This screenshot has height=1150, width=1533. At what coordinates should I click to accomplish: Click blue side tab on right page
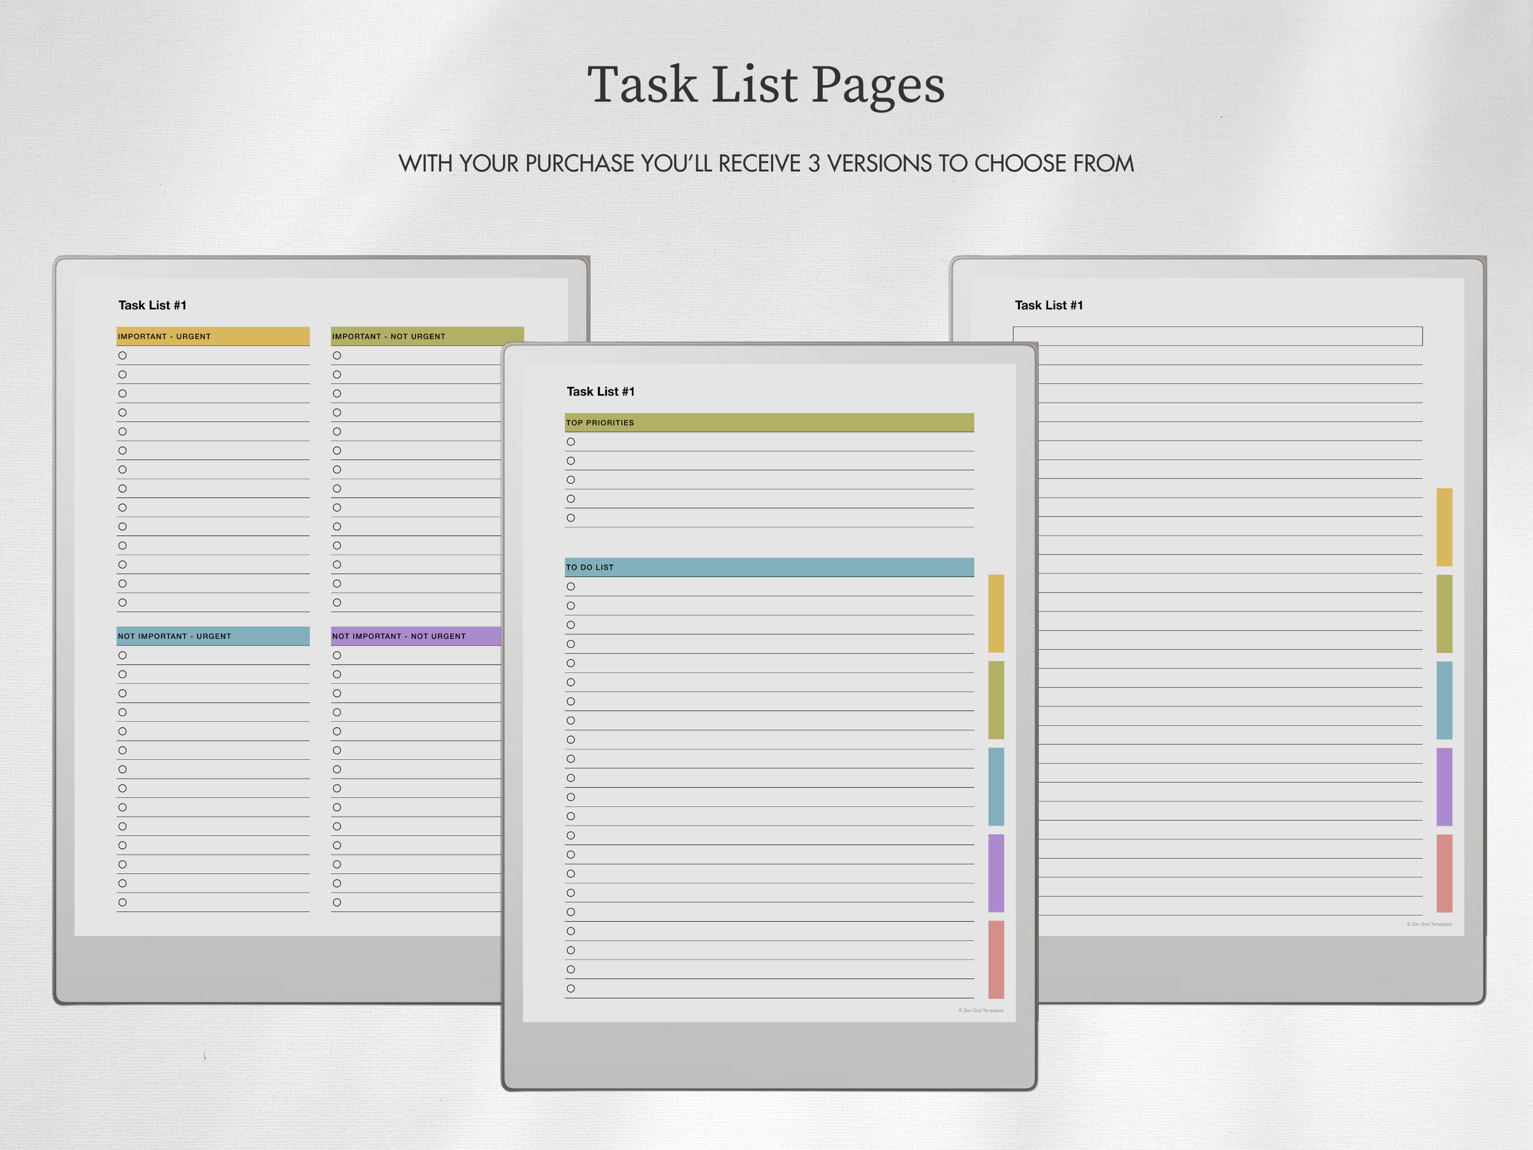pyautogui.click(x=1444, y=701)
